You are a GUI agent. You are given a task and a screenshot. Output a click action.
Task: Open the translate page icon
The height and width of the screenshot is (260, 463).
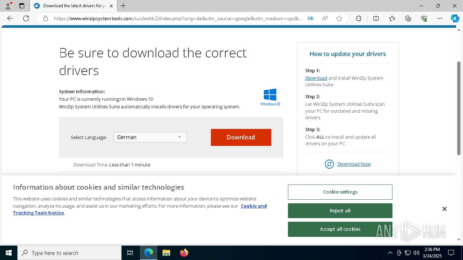coord(310,18)
